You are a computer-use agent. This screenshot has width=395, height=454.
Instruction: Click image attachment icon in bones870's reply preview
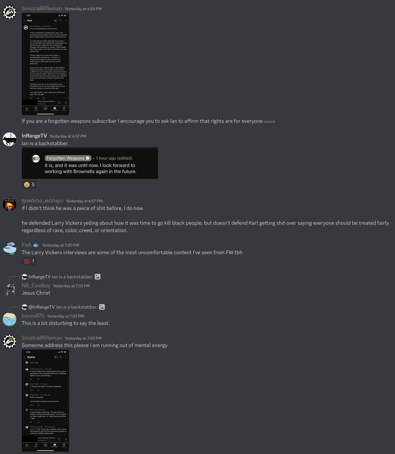click(102, 307)
